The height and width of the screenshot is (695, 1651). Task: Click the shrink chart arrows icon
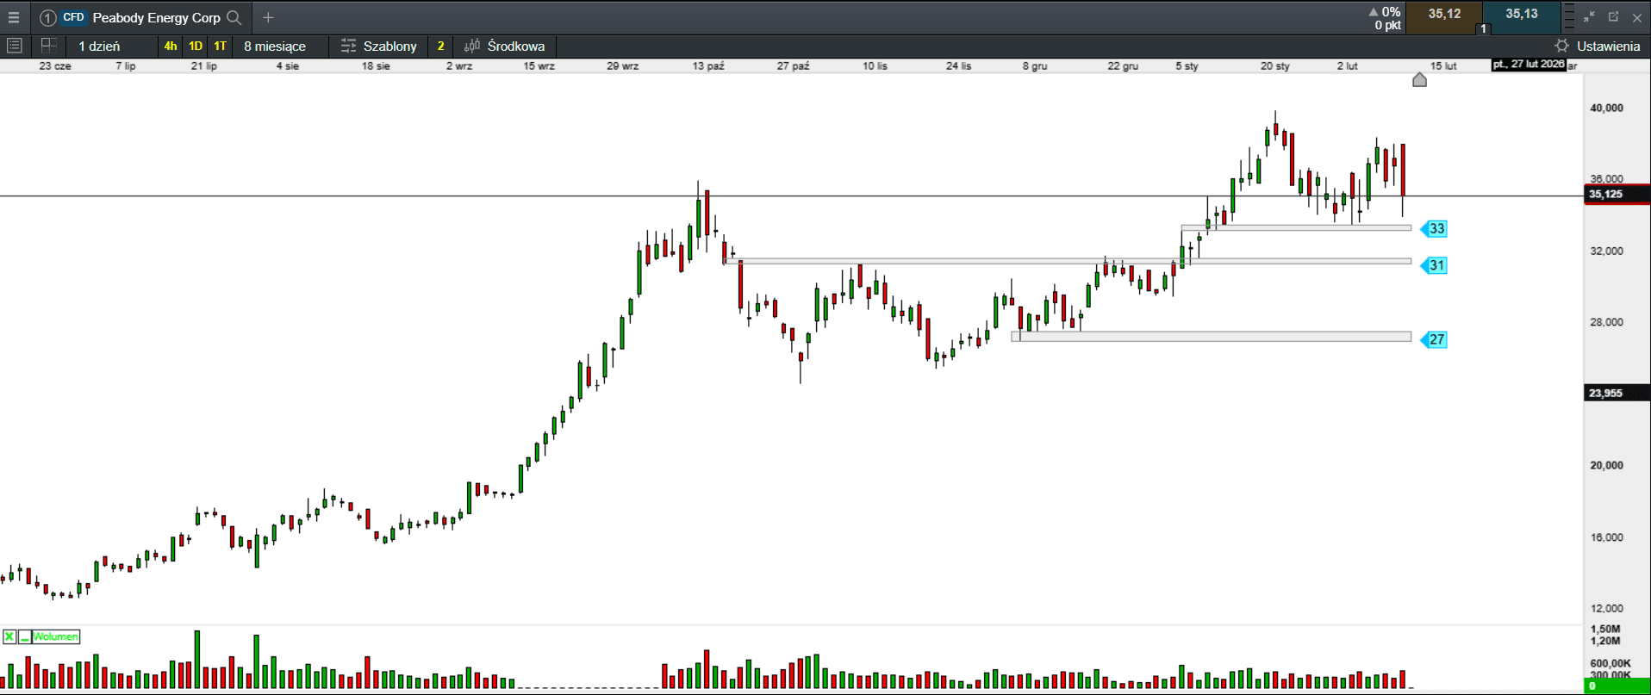point(1590,17)
